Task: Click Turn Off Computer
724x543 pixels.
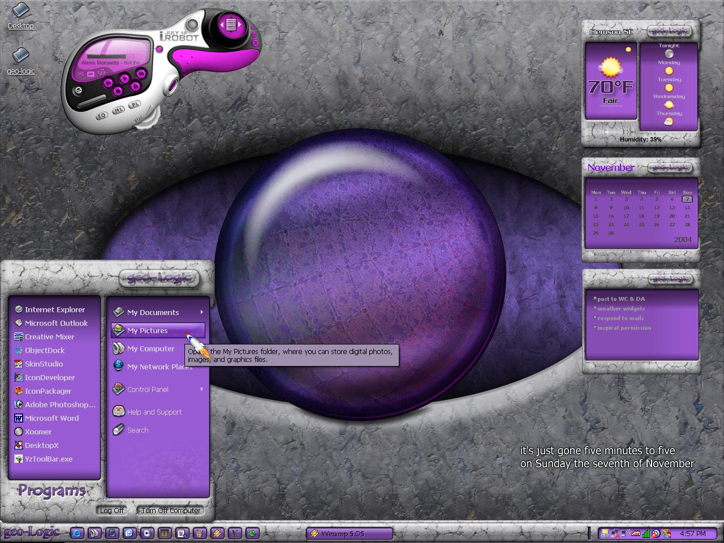Action: 170,510
